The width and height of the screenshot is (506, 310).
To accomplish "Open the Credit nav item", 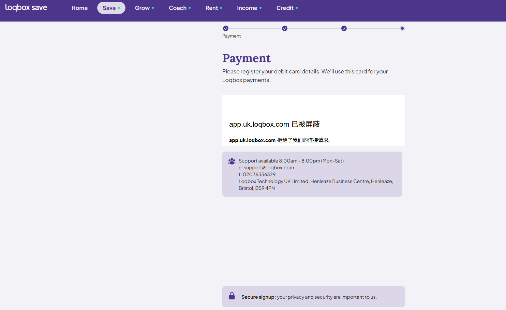I will (287, 8).
